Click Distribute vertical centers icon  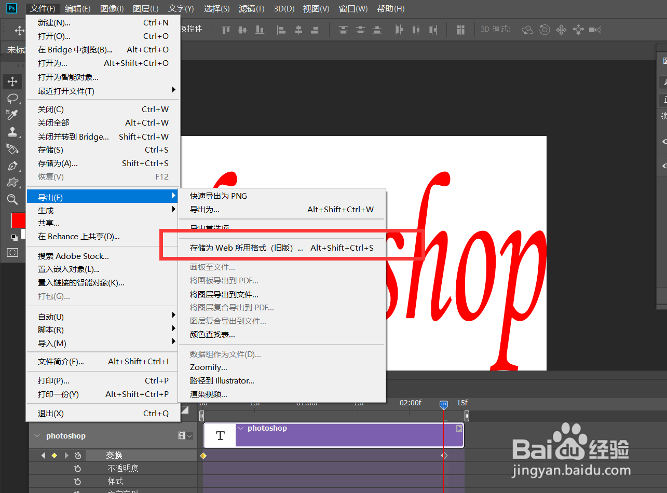360,30
